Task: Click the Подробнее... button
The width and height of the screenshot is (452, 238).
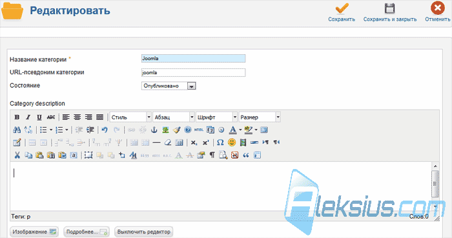Action: 87,232
